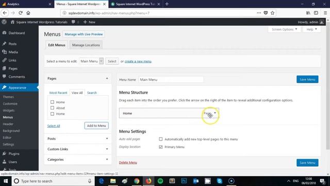This screenshot has width=330, height=186.
Task: Click Manage with Live Preview
Action: click(84, 34)
